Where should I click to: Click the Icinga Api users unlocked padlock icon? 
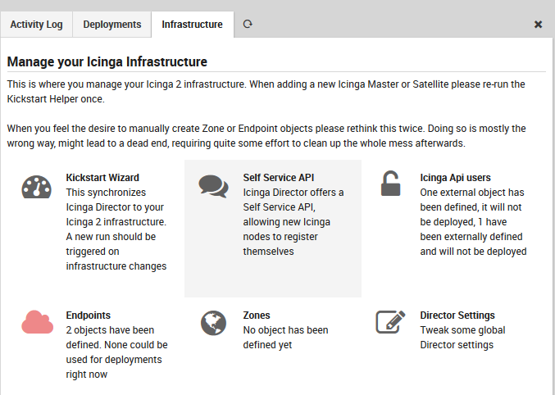point(390,184)
